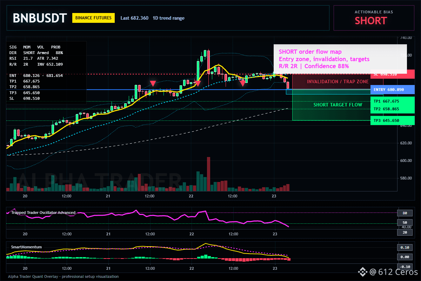Viewport: 421px width, 281px height.
Task: Click the SmartMomentum panel title
Action: point(26,247)
